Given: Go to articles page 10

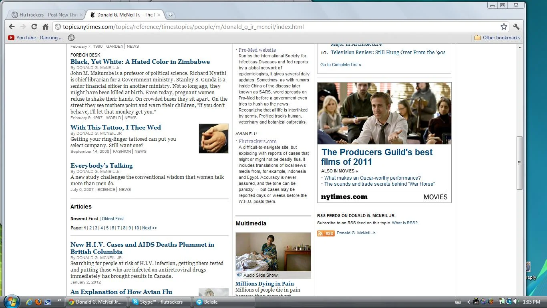Looking at the screenshot, I should [137, 228].
